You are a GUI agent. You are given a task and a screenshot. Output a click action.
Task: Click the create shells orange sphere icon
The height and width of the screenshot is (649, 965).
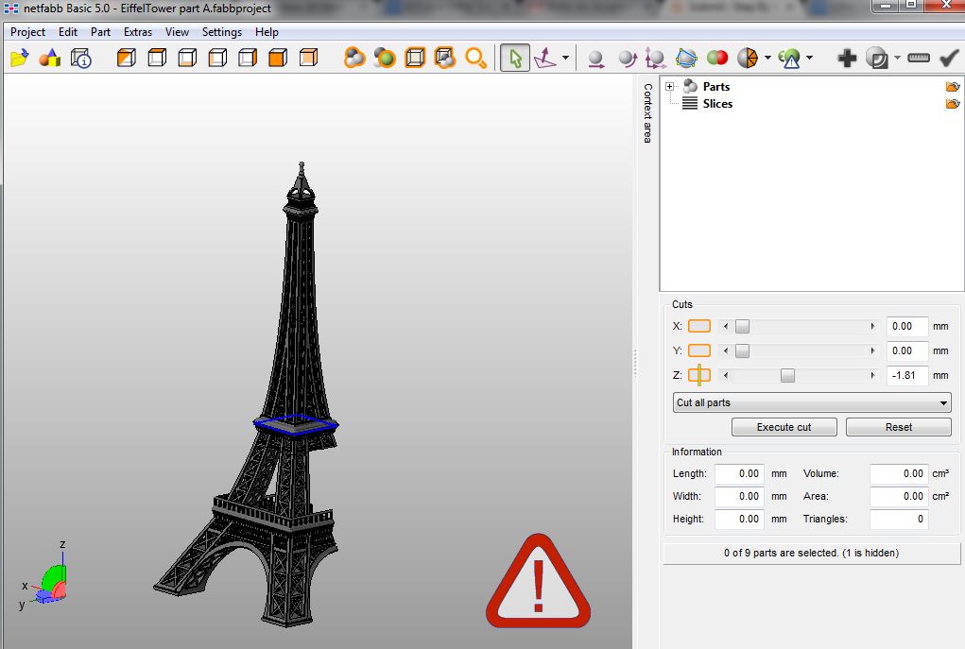pos(747,59)
